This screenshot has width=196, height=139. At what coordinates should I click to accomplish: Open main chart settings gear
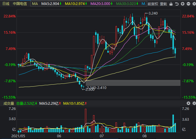(x=194, y=4)
